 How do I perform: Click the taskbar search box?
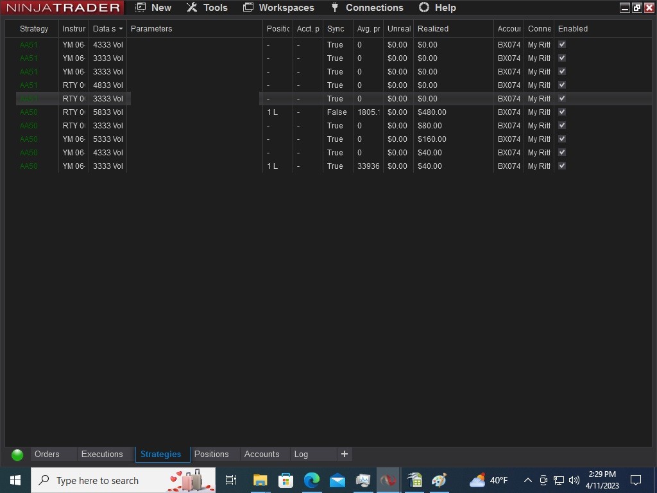(123, 480)
